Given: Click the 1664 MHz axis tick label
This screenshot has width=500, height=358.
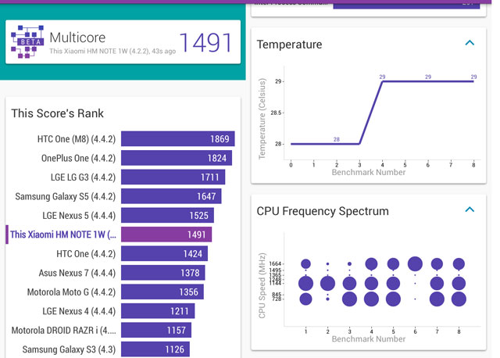Looking at the screenshot, I should (x=275, y=263).
